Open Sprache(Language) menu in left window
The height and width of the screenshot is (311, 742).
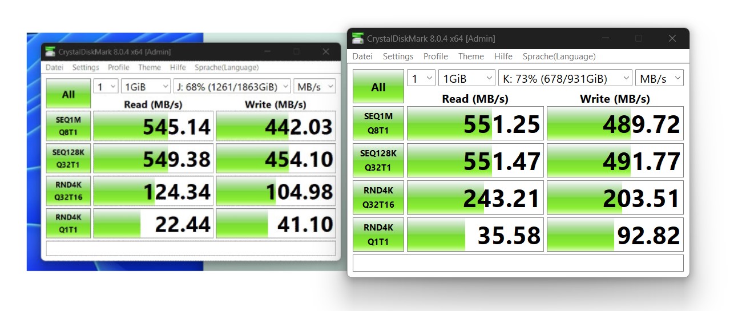click(x=227, y=67)
